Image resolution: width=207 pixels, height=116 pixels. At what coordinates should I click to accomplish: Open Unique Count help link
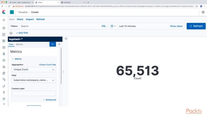click(x=48, y=64)
